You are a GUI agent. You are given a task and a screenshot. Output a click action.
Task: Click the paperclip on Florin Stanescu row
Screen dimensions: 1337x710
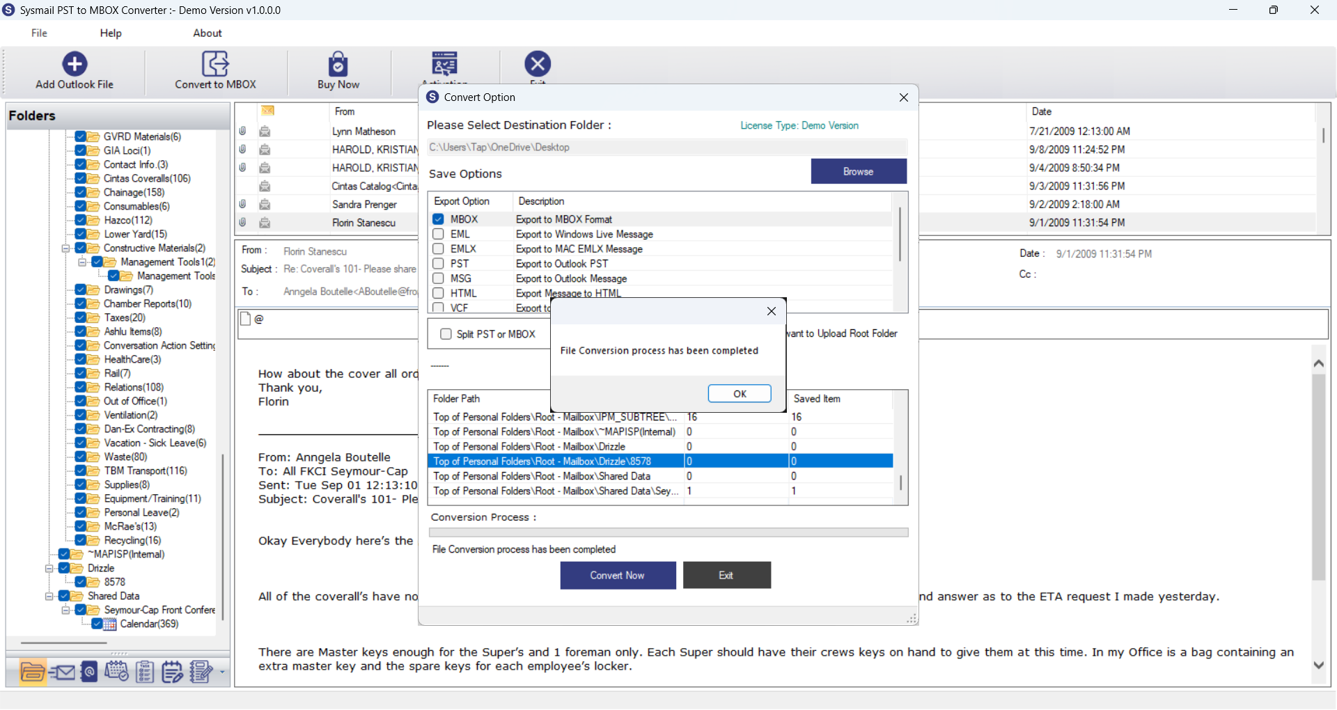click(x=242, y=222)
